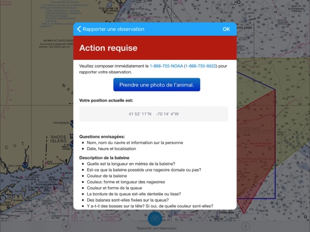
Task: Click 'Quelle est la longueur en mètres' question
Action: pyautogui.click(x=131, y=164)
